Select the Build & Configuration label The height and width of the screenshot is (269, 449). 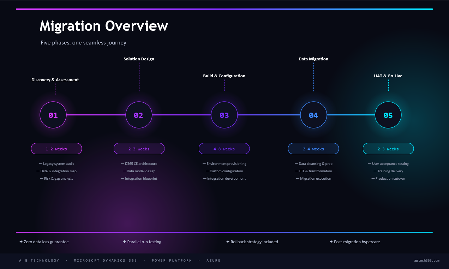[x=224, y=76]
